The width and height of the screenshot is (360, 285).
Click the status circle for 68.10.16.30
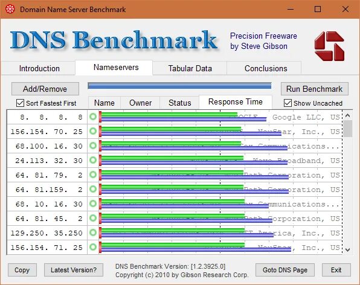tap(93, 203)
